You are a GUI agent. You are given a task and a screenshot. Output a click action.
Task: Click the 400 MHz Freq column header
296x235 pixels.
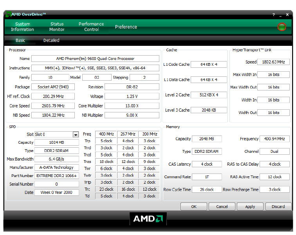pyautogui.click(x=106, y=134)
